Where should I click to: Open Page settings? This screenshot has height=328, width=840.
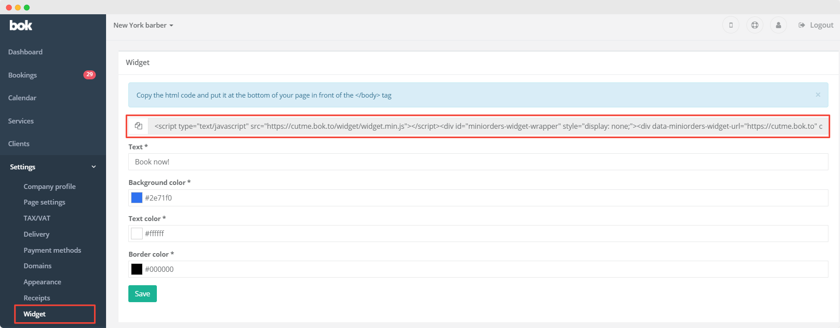pos(45,202)
